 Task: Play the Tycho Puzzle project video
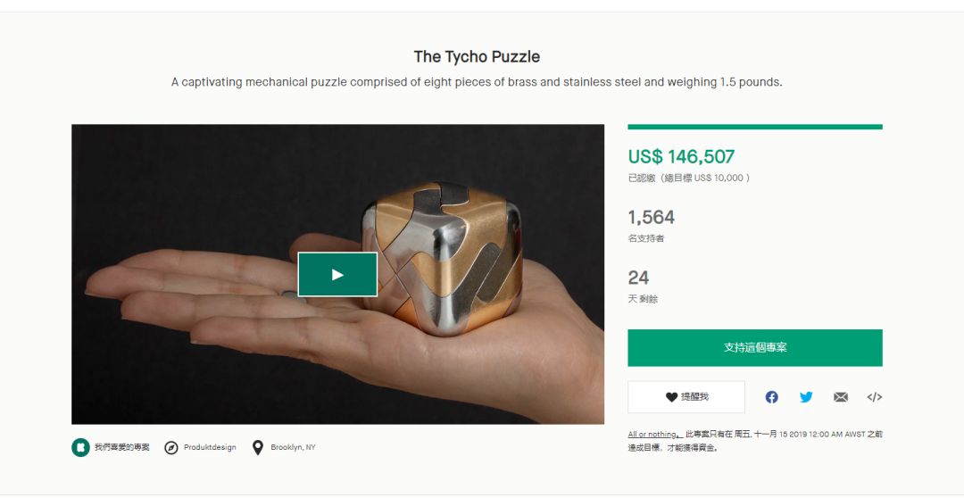tap(337, 274)
